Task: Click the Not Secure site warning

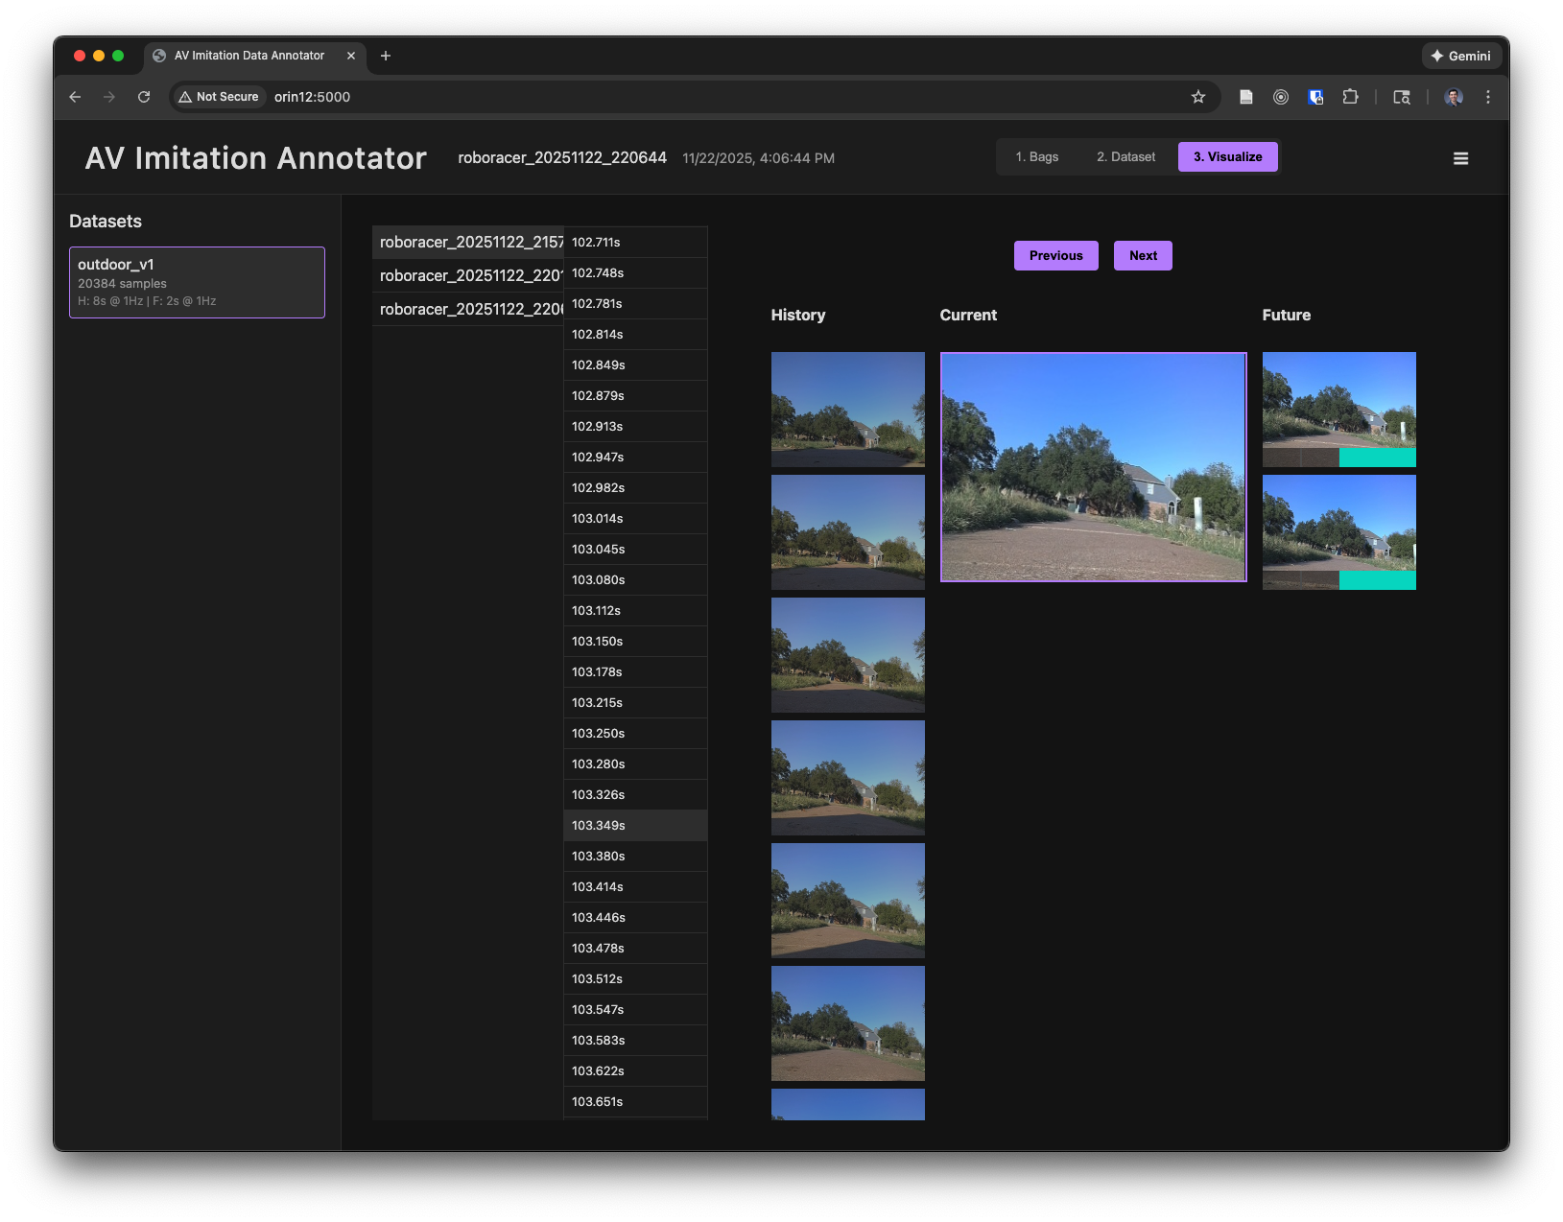Action: pyautogui.click(x=219, y=97)
